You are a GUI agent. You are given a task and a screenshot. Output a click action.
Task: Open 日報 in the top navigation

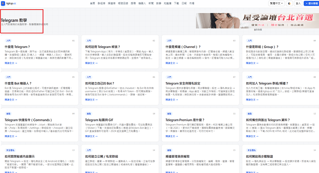point(184,3)
